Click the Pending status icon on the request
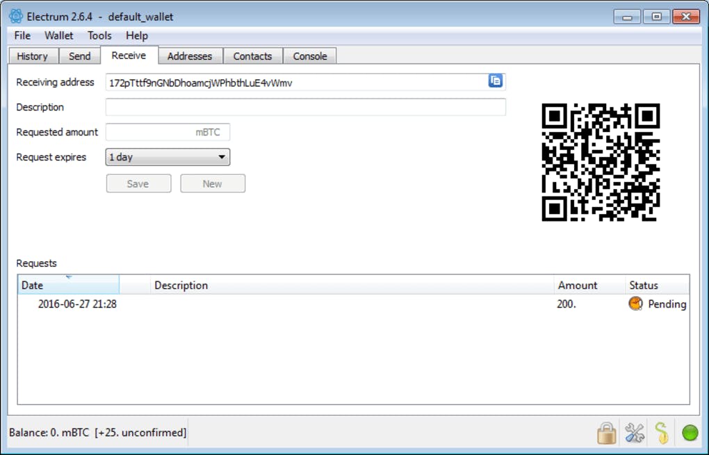 click(x=635, y=304)
